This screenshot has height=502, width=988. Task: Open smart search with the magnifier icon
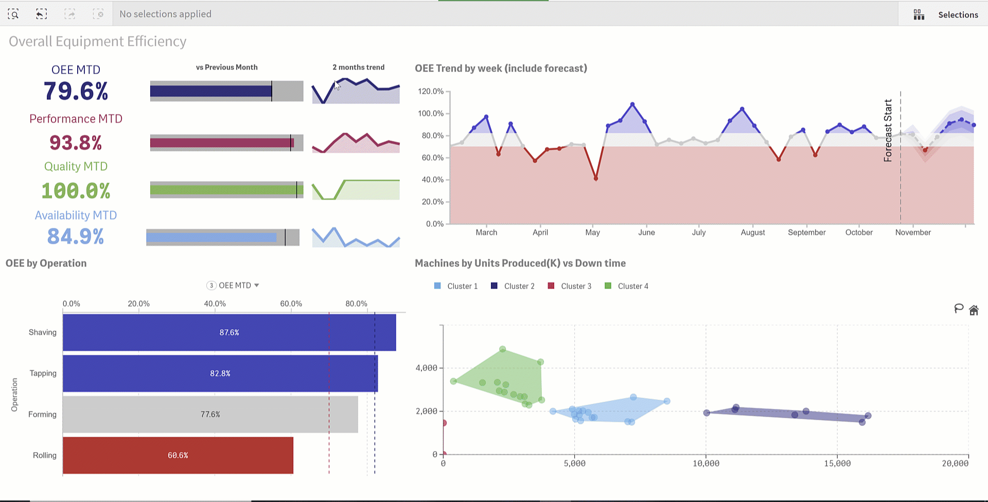13,14
